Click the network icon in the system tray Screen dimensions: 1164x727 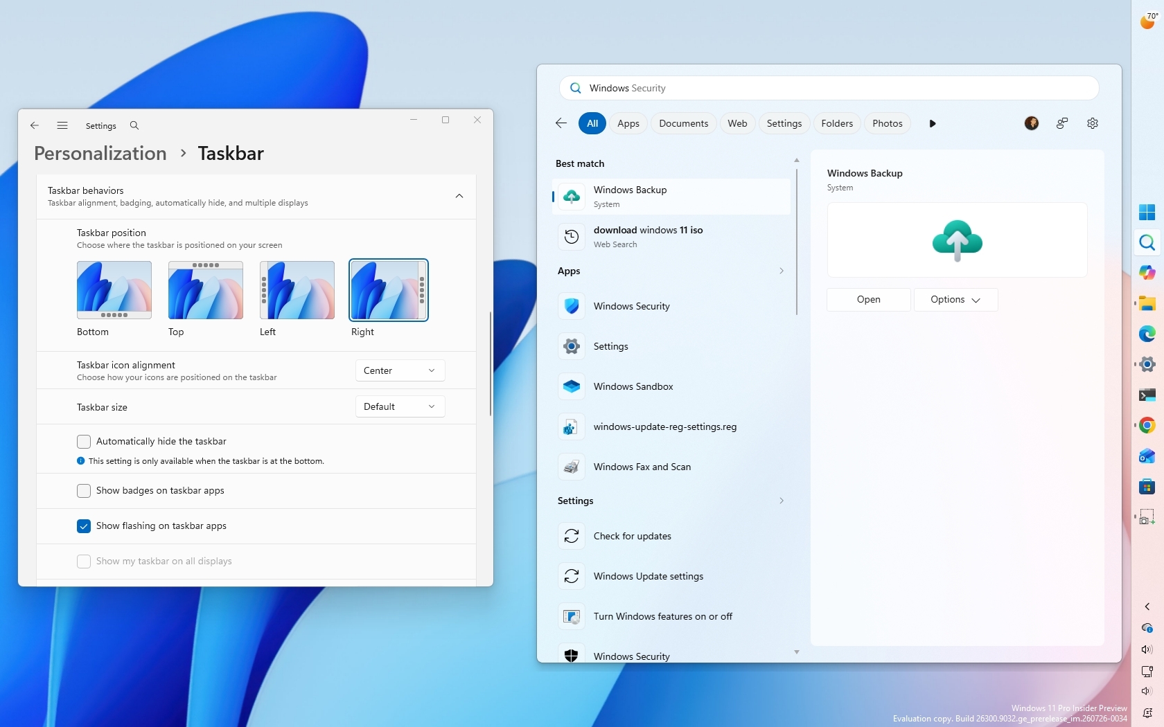[1147, 671]
